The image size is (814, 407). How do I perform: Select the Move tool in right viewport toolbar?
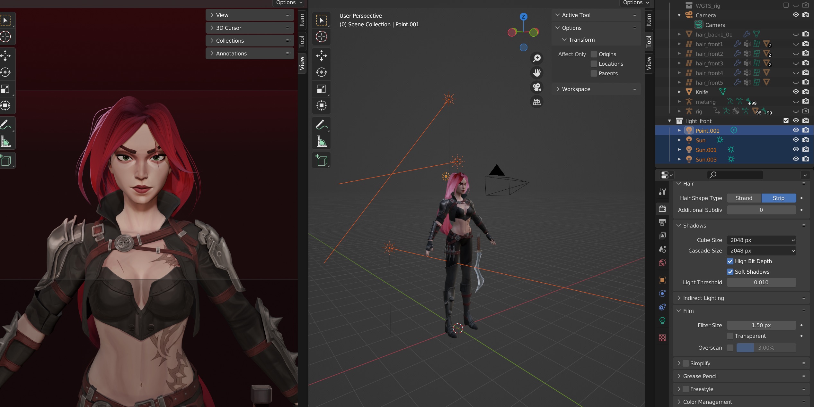pyautogui.click(x=321, y=56)
